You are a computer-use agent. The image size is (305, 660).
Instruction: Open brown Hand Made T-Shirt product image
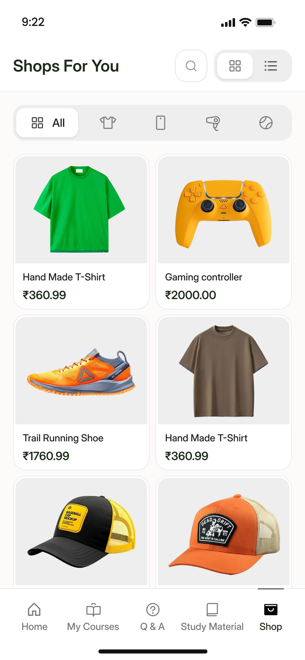click(224, 371)
